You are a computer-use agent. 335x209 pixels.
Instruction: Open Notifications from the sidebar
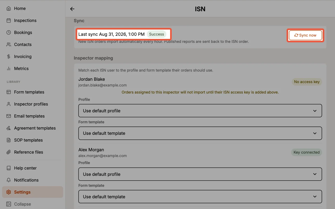(32, 180)
